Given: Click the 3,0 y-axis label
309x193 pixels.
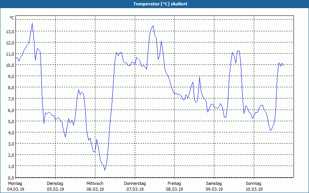Looking at the screenshot, I should point(11,144).
